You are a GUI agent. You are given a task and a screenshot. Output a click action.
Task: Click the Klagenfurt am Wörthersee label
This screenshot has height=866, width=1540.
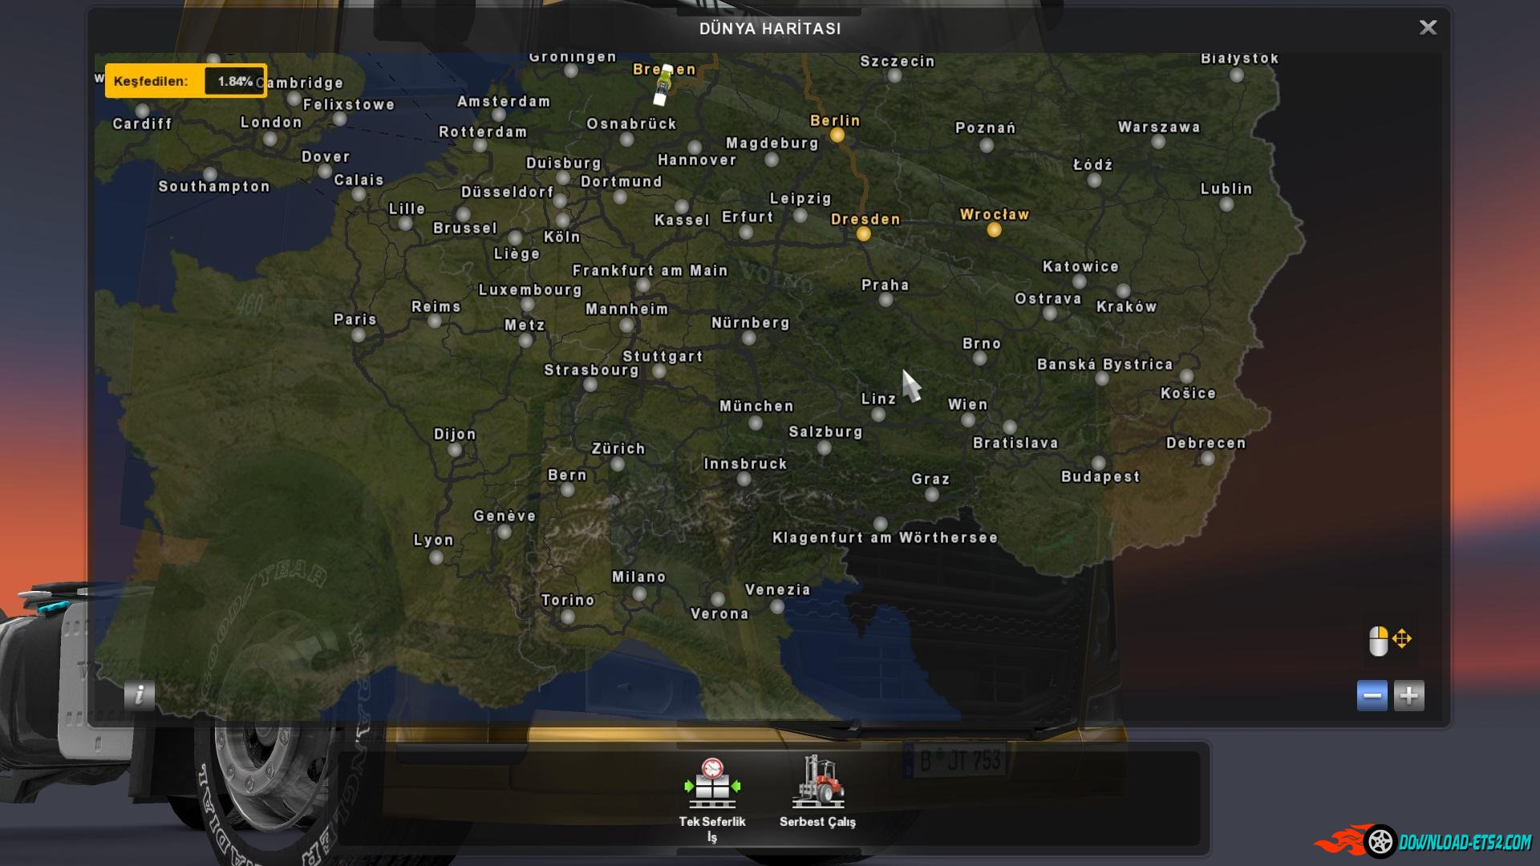click(885, 538)
